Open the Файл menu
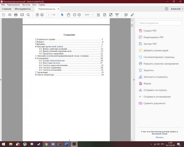 click(3, 5)
